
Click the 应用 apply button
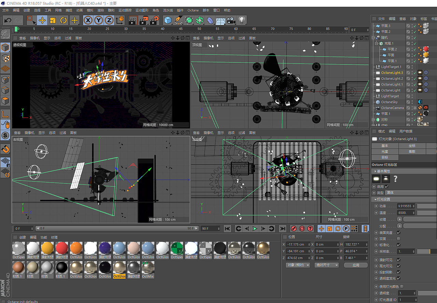(356, 265)
